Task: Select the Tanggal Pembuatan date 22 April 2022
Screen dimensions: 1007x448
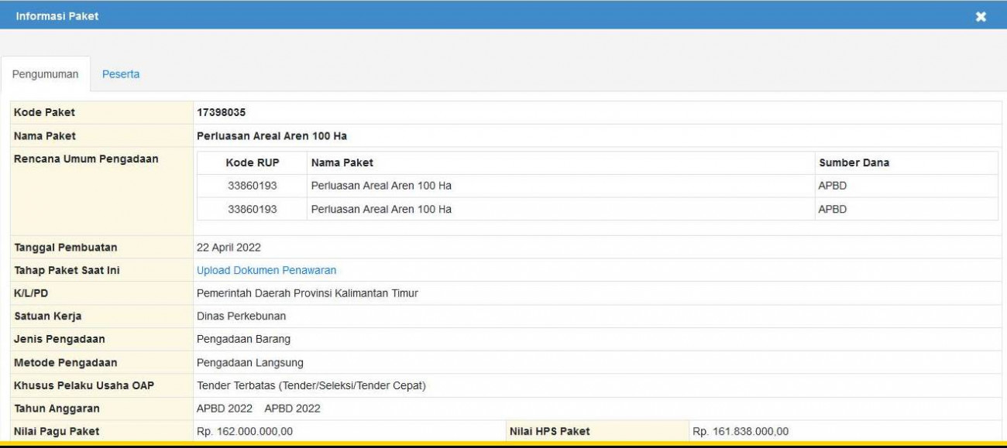Action: click(x=226, y=247)
